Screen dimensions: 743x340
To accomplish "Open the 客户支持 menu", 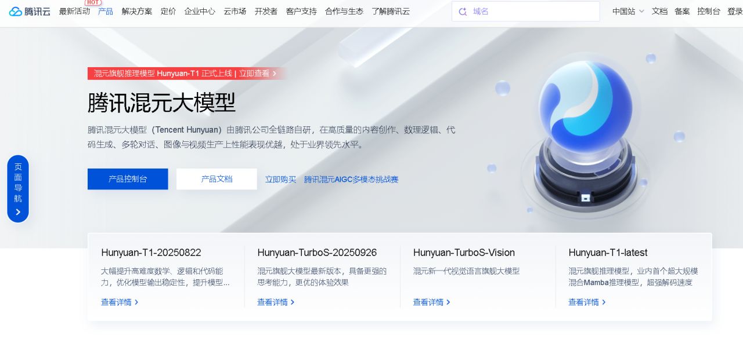I will (301, 11).
